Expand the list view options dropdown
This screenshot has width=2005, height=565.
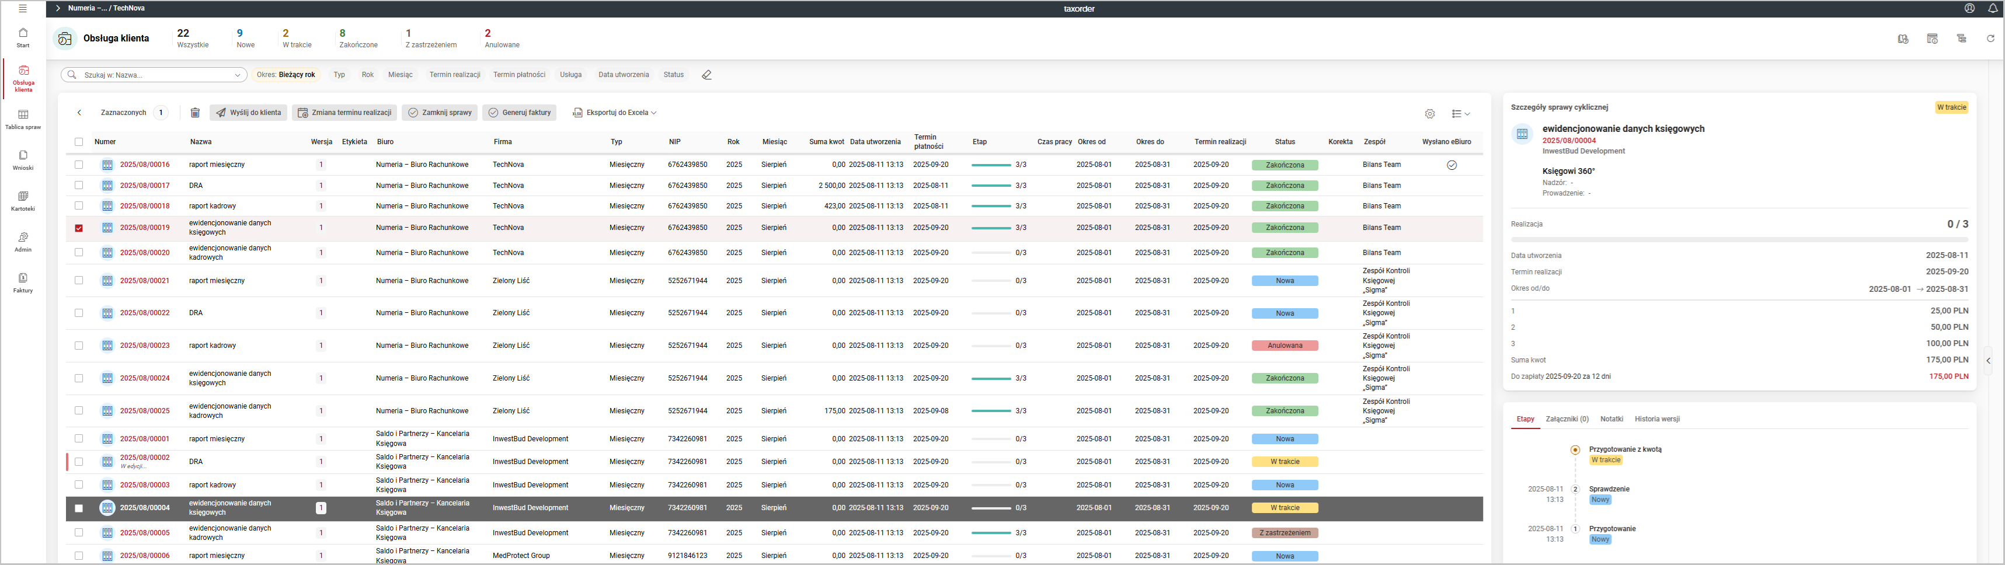(x=1460, y=114)
